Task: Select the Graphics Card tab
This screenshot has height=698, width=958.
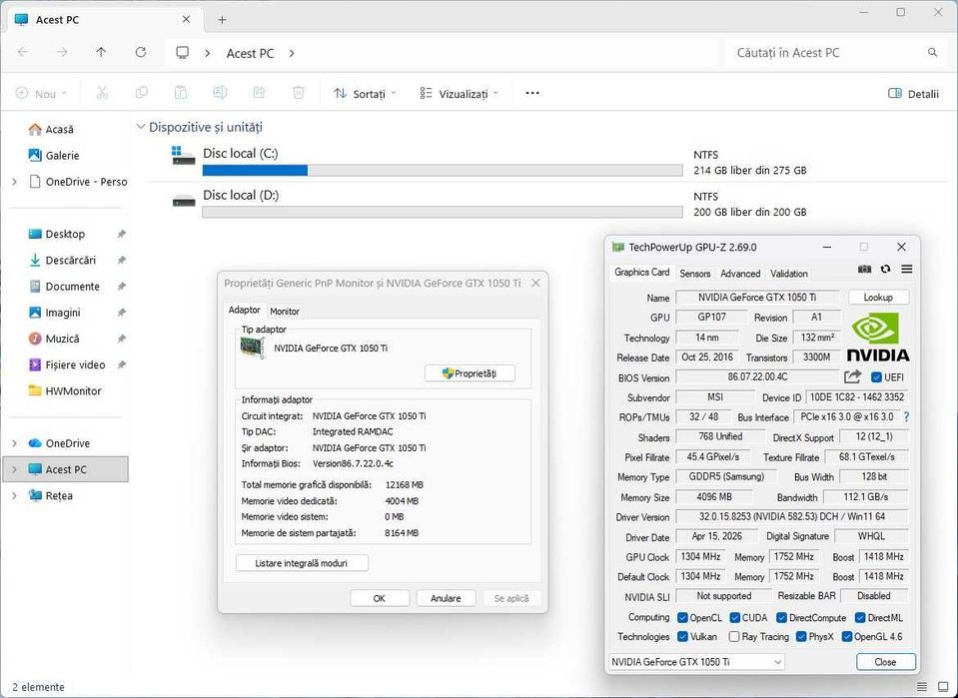Action: pos(641,273)
